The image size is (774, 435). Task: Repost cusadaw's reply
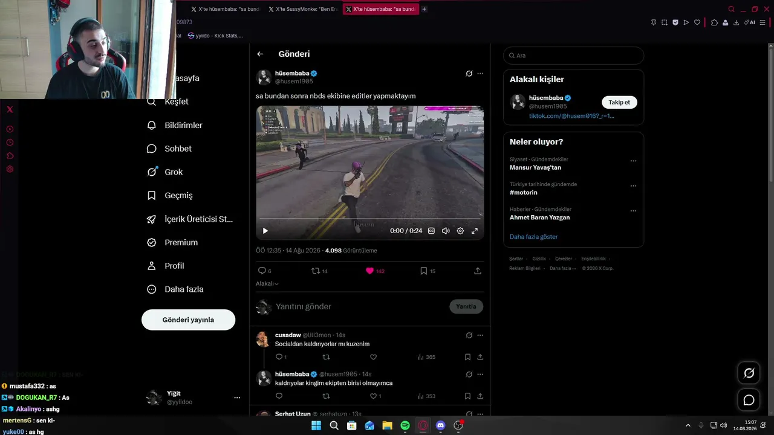click(326, 357)
